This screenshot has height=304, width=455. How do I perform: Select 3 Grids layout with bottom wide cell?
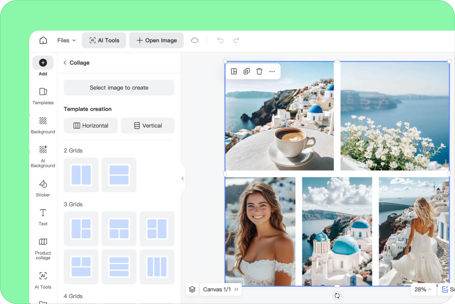81,267
